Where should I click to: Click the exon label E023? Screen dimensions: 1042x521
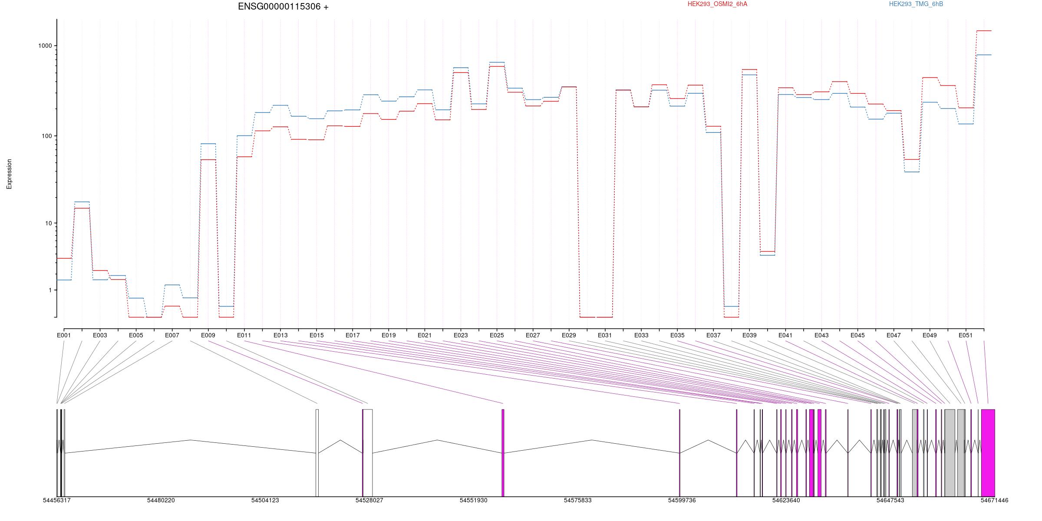pyautogui.click(x=461, y=335)
